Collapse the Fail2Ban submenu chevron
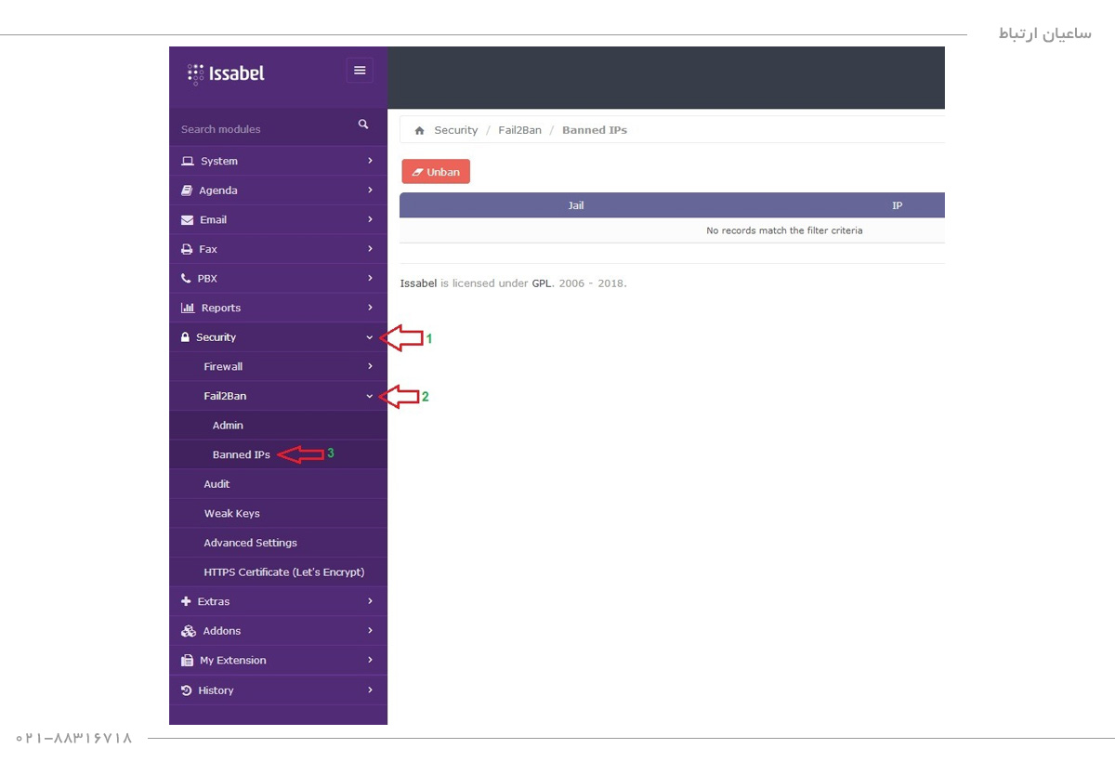 click(370, 396)
